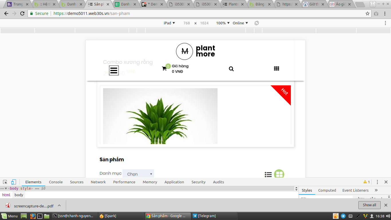Switch to the Sources tab
The height and width of the screenshot is (220, 391).
pos(77,182)
